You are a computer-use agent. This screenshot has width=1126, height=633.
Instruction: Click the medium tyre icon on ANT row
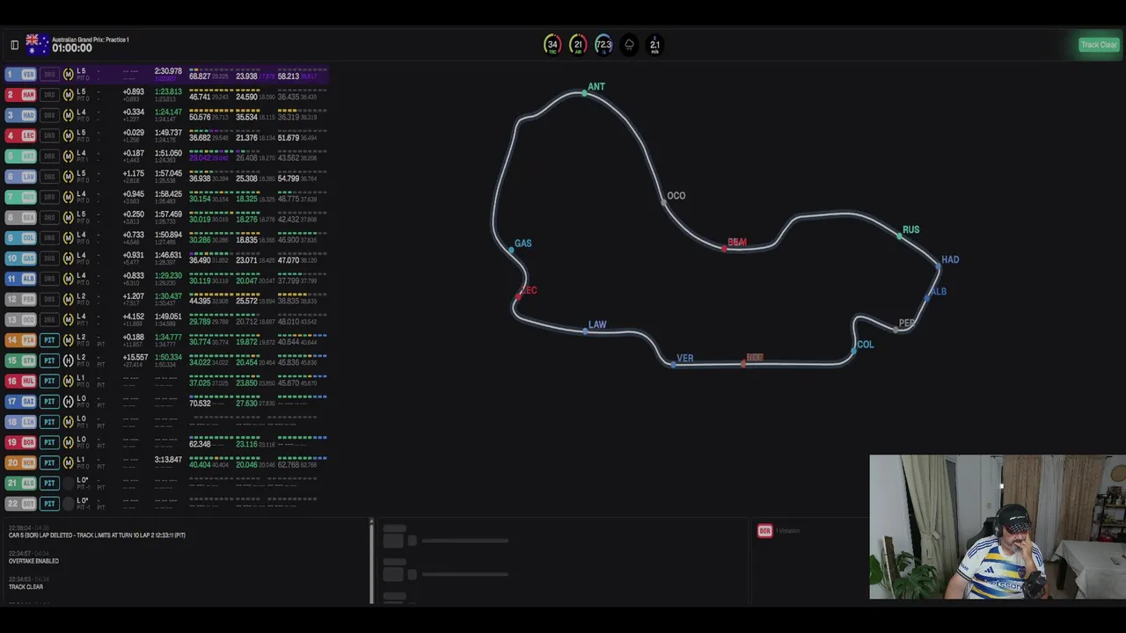68,156
